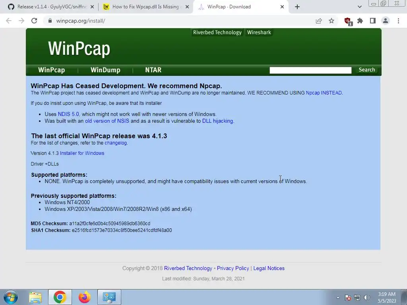Open the DLL hijacking link
This screenshot has height=305, width=407.
tap(217, 121)
